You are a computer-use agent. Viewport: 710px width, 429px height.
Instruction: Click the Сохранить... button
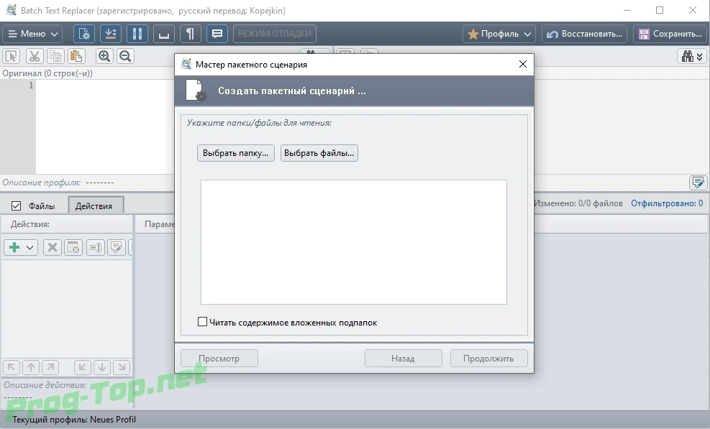point(670,34)
